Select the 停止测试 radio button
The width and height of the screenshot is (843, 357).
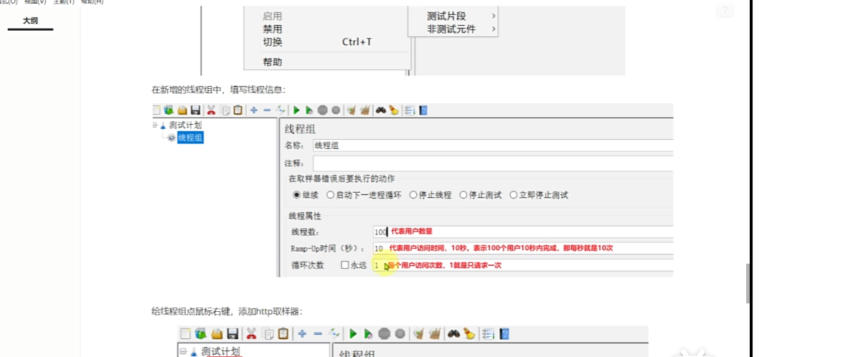pyautogui.click(x=463, y=196)
